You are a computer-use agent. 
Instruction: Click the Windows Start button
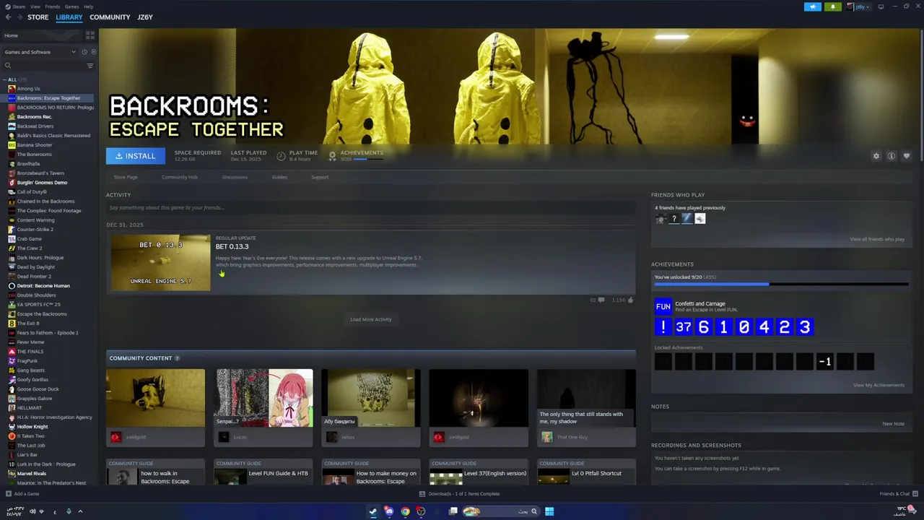(549, 511)
